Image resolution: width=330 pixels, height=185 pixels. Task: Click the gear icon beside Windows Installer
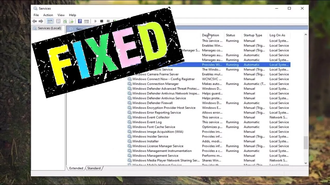pos(129,141)
